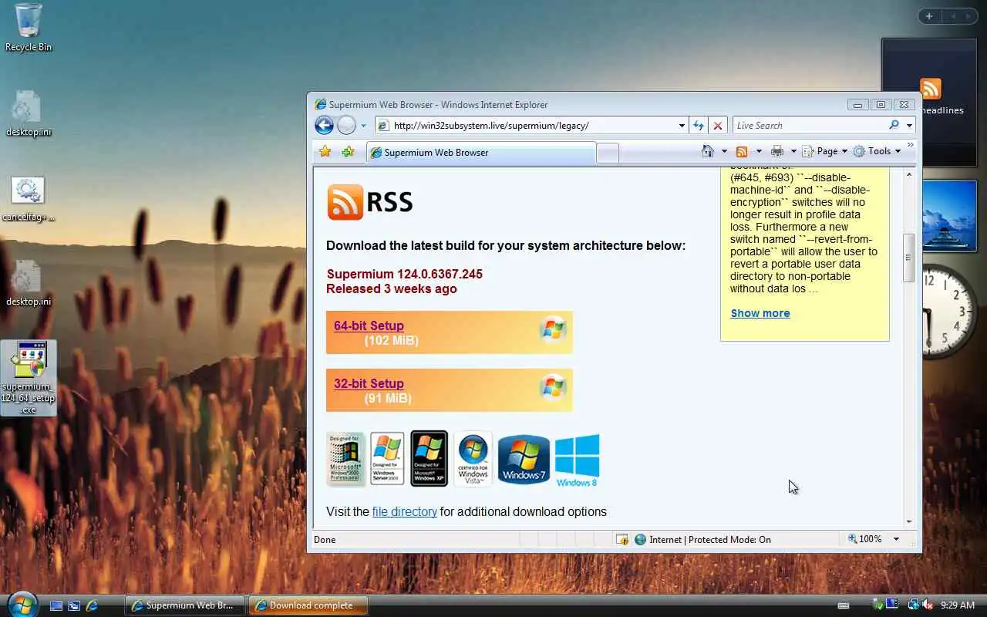Add gadgets with the sidebar plus button

[928, 16]
